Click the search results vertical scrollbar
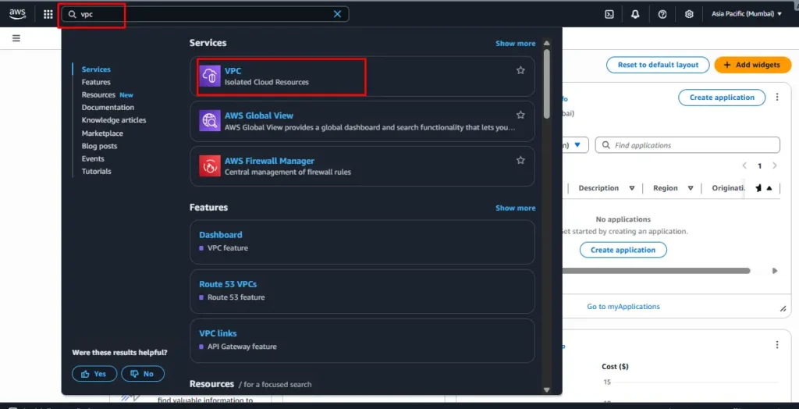 [x=547, y=84]
